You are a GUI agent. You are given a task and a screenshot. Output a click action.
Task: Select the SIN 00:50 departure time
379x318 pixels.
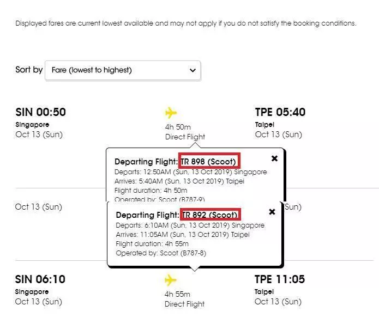[40, 113]
